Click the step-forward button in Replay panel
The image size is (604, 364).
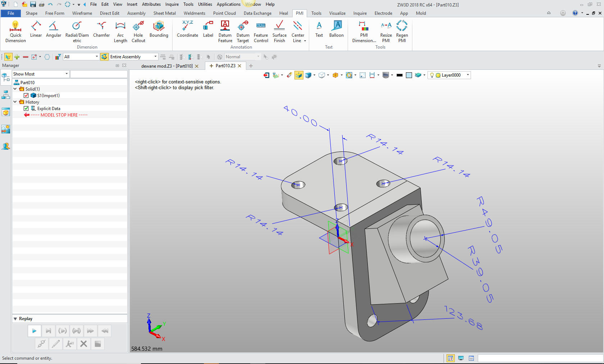point(48,331)
